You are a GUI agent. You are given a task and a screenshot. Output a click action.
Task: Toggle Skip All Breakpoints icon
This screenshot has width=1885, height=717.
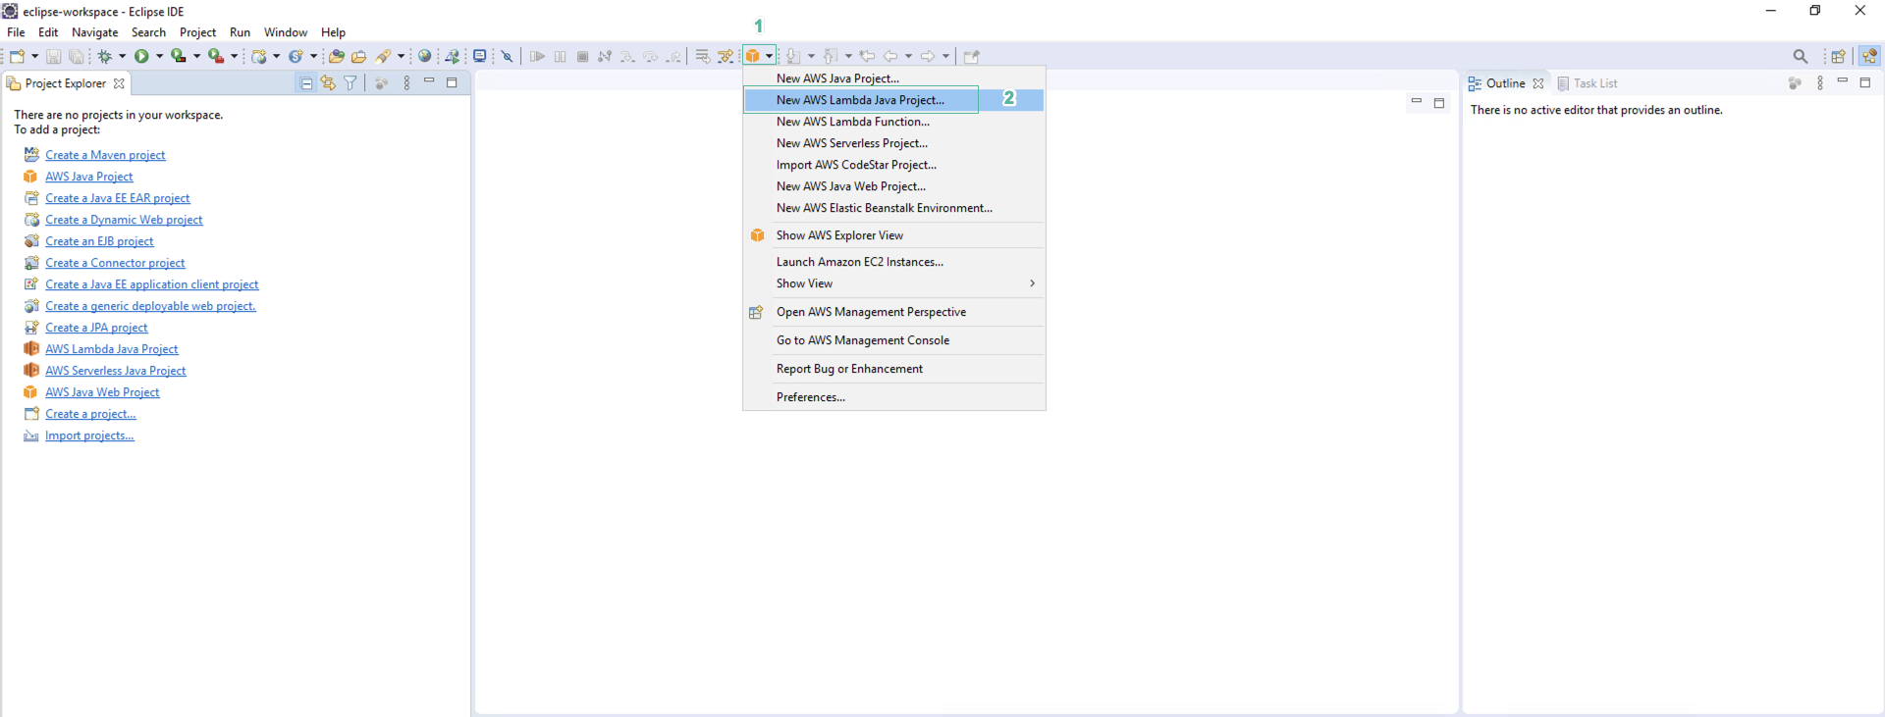tap(508, 57)
